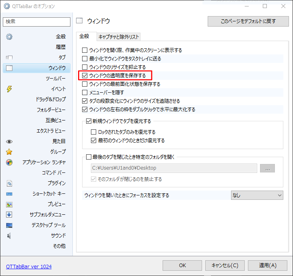Click the browse folder ... button
The image size is (293, 276).
pyautogui.click(x=267, y=168)
